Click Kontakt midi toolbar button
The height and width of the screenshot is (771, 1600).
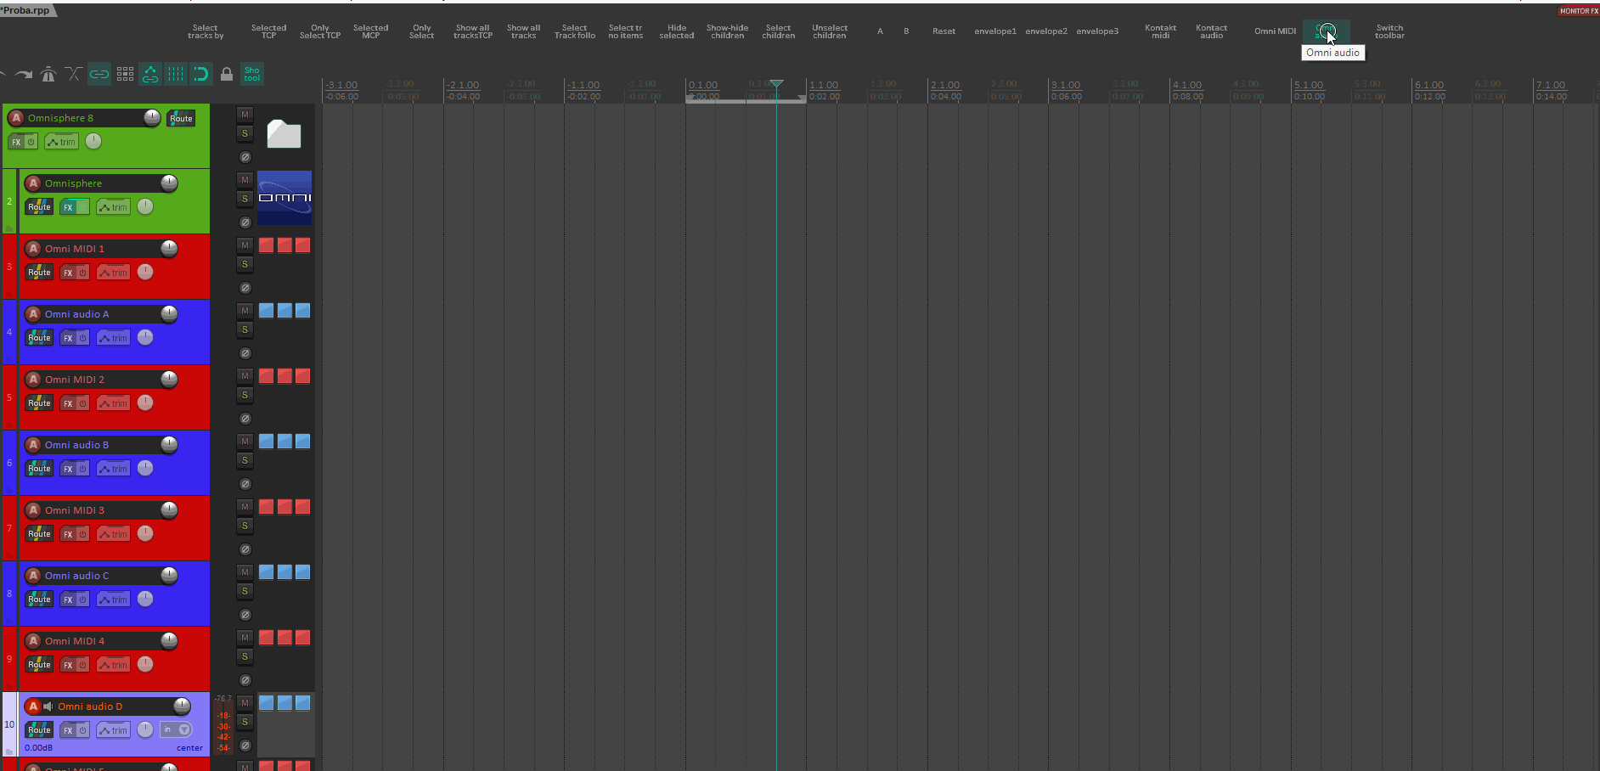[x=1161, y=31]
